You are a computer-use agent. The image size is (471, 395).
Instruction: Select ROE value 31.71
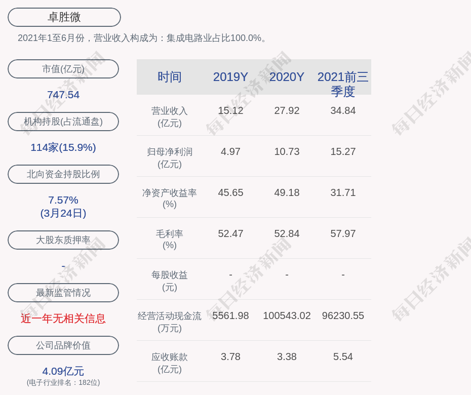point(343,192)
